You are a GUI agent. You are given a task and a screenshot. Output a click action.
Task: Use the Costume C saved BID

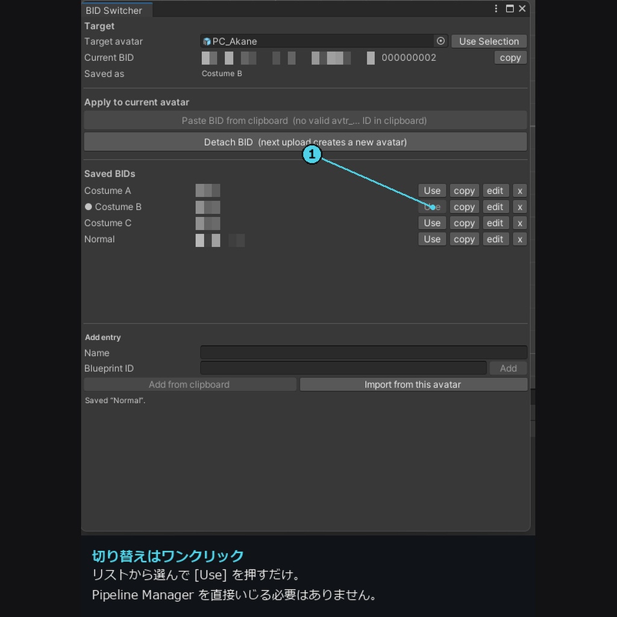coord(432,223)
